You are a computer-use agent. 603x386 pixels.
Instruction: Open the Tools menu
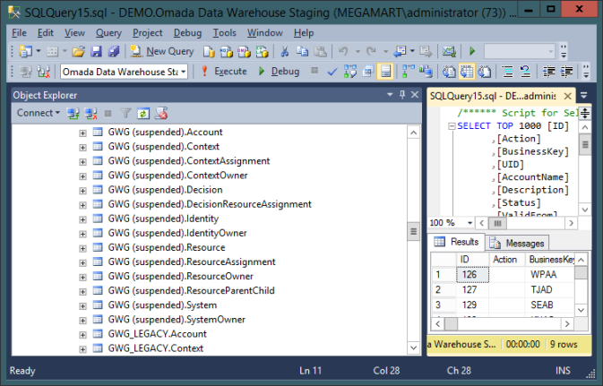tap(225, 33)
